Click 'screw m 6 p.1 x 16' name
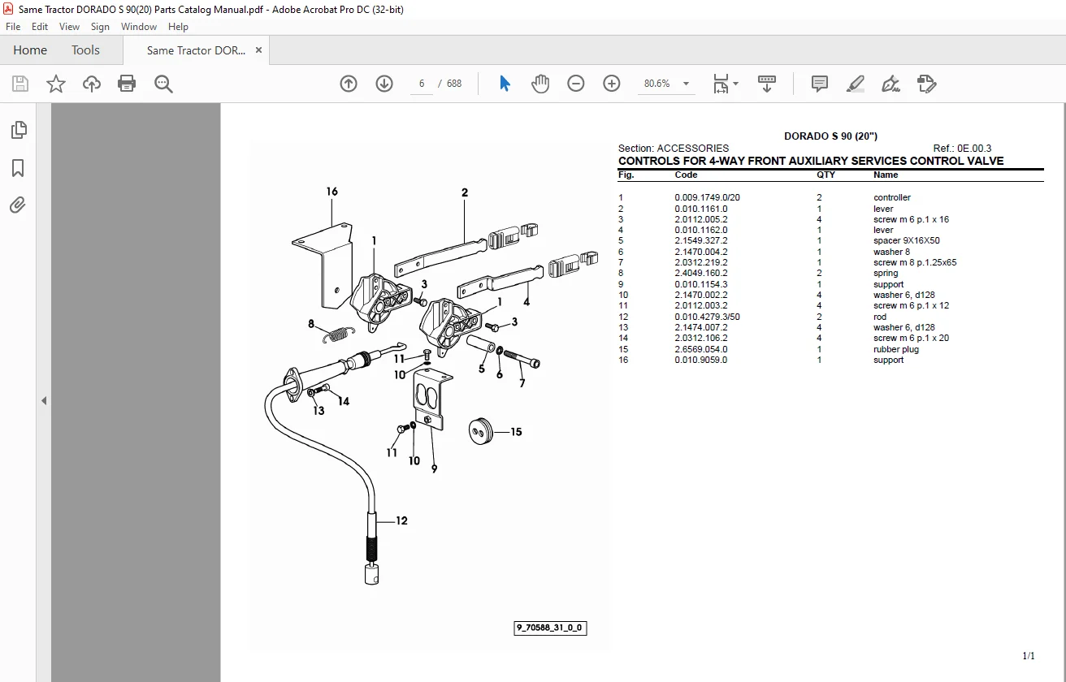 click(x=911, y=219)
